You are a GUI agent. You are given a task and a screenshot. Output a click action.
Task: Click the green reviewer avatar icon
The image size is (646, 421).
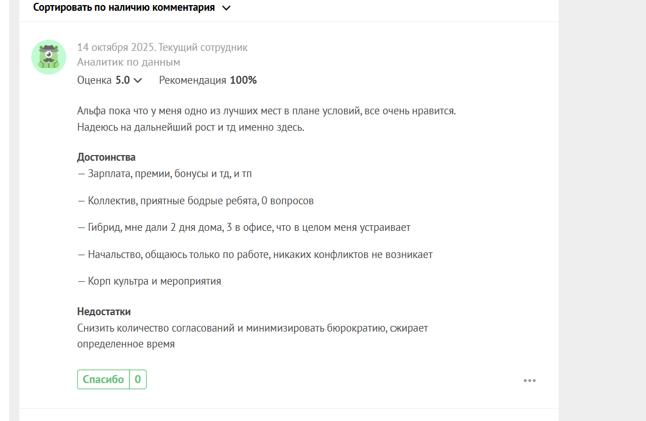click(49, 57)
